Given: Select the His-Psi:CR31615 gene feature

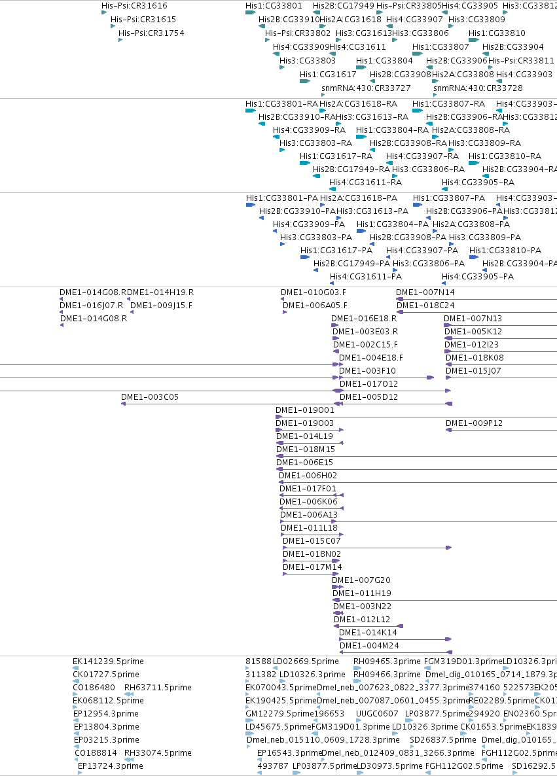Looking at the screenshot, I should pyautogui.click(x=143, y=20).
